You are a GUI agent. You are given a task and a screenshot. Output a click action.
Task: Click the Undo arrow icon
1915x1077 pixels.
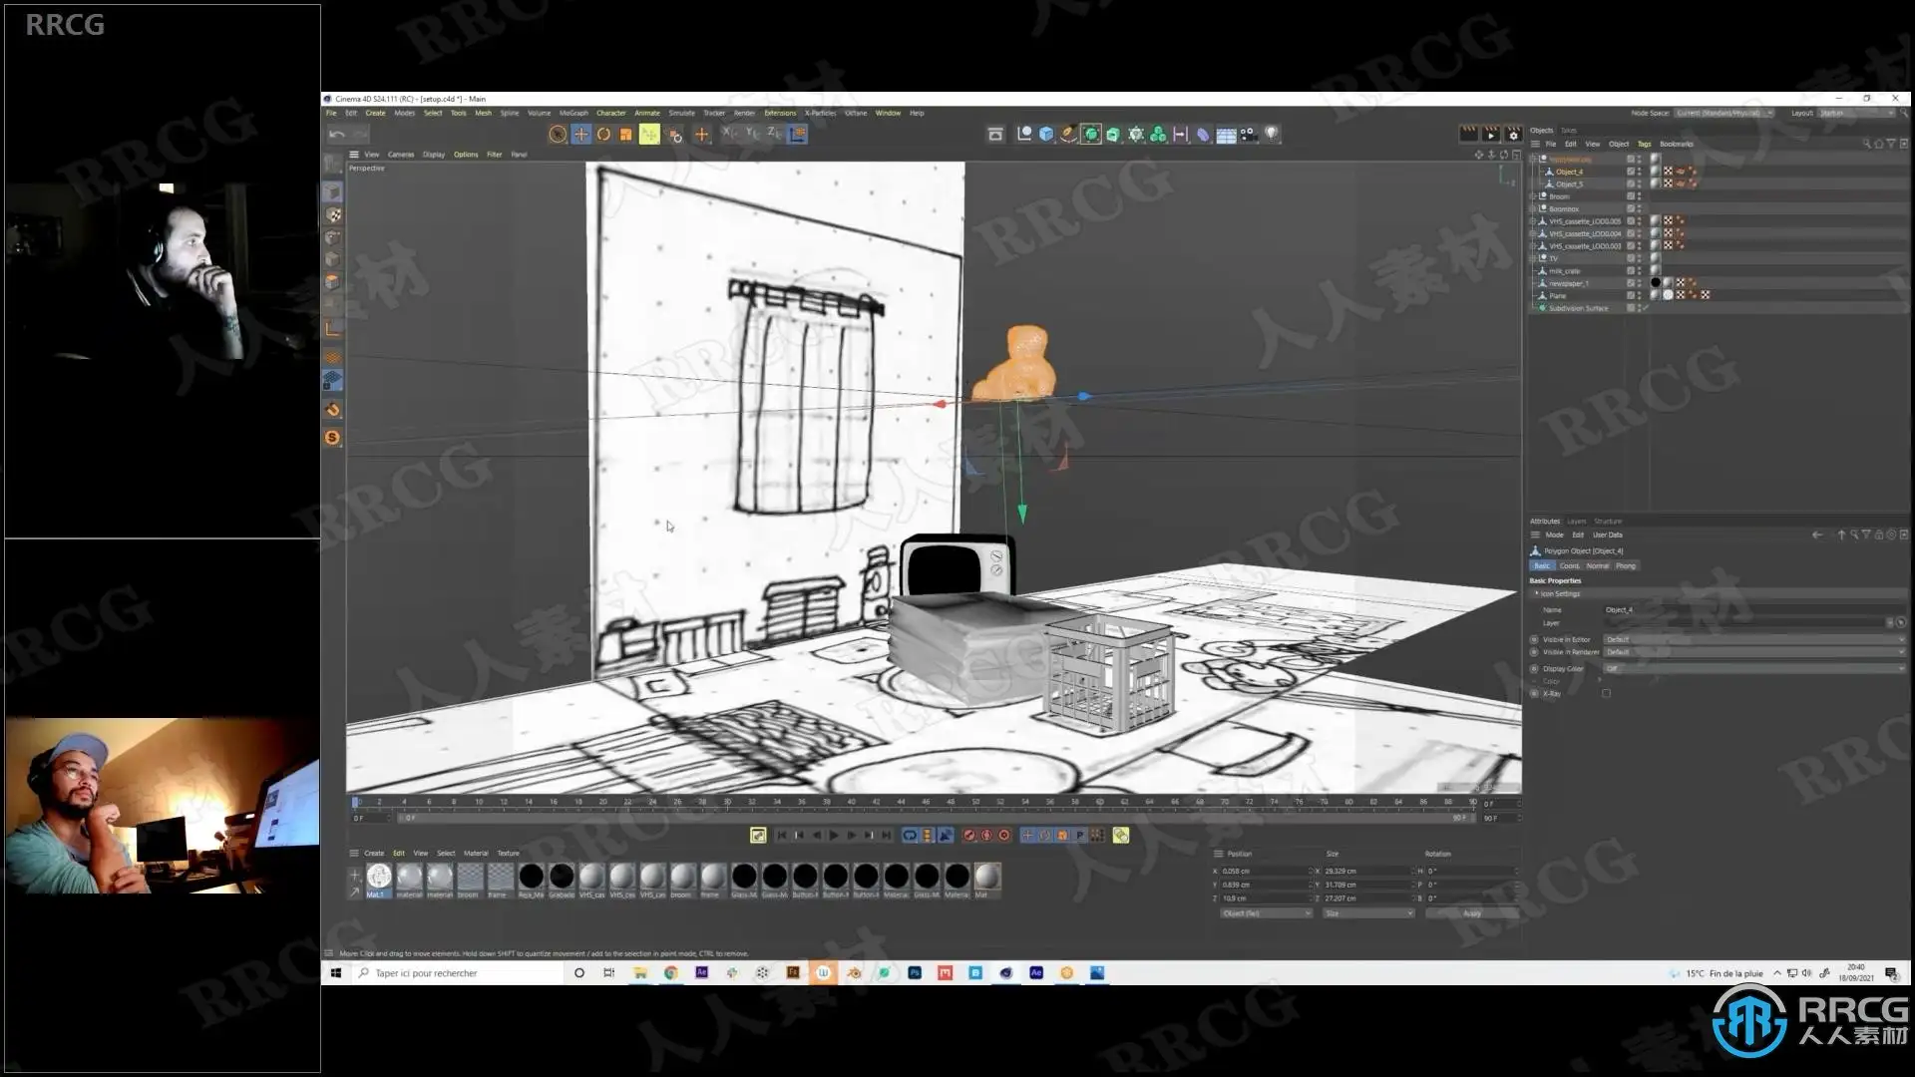(337, 134)
